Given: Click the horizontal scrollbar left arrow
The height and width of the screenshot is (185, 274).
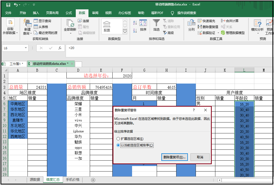Looking at the screenshot, I should tap(220, 180).
